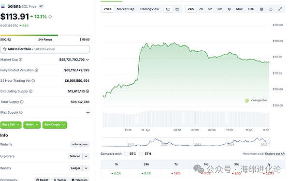Screen dimensions: 290x181
Task: Open the solana.com website link
Action: (x=80, y=144)
